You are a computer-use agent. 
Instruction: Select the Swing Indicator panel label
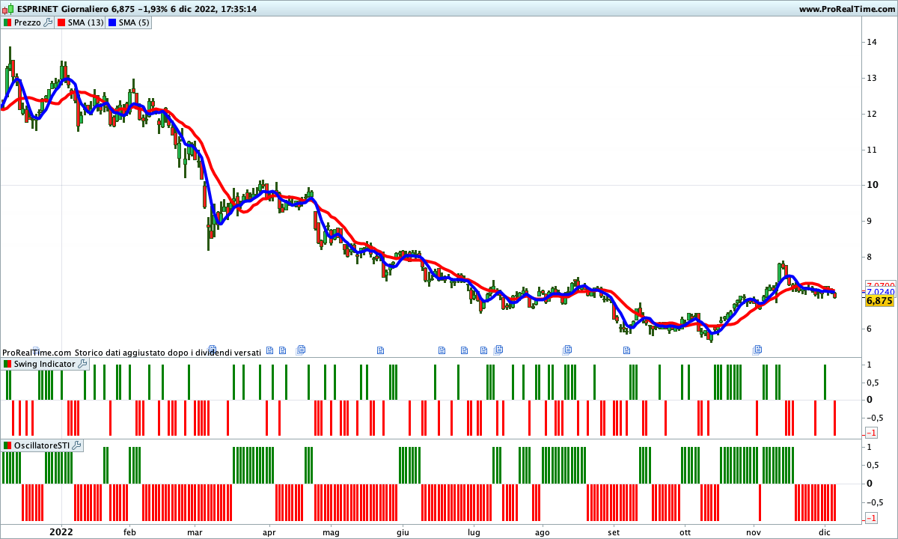(44, 364)
